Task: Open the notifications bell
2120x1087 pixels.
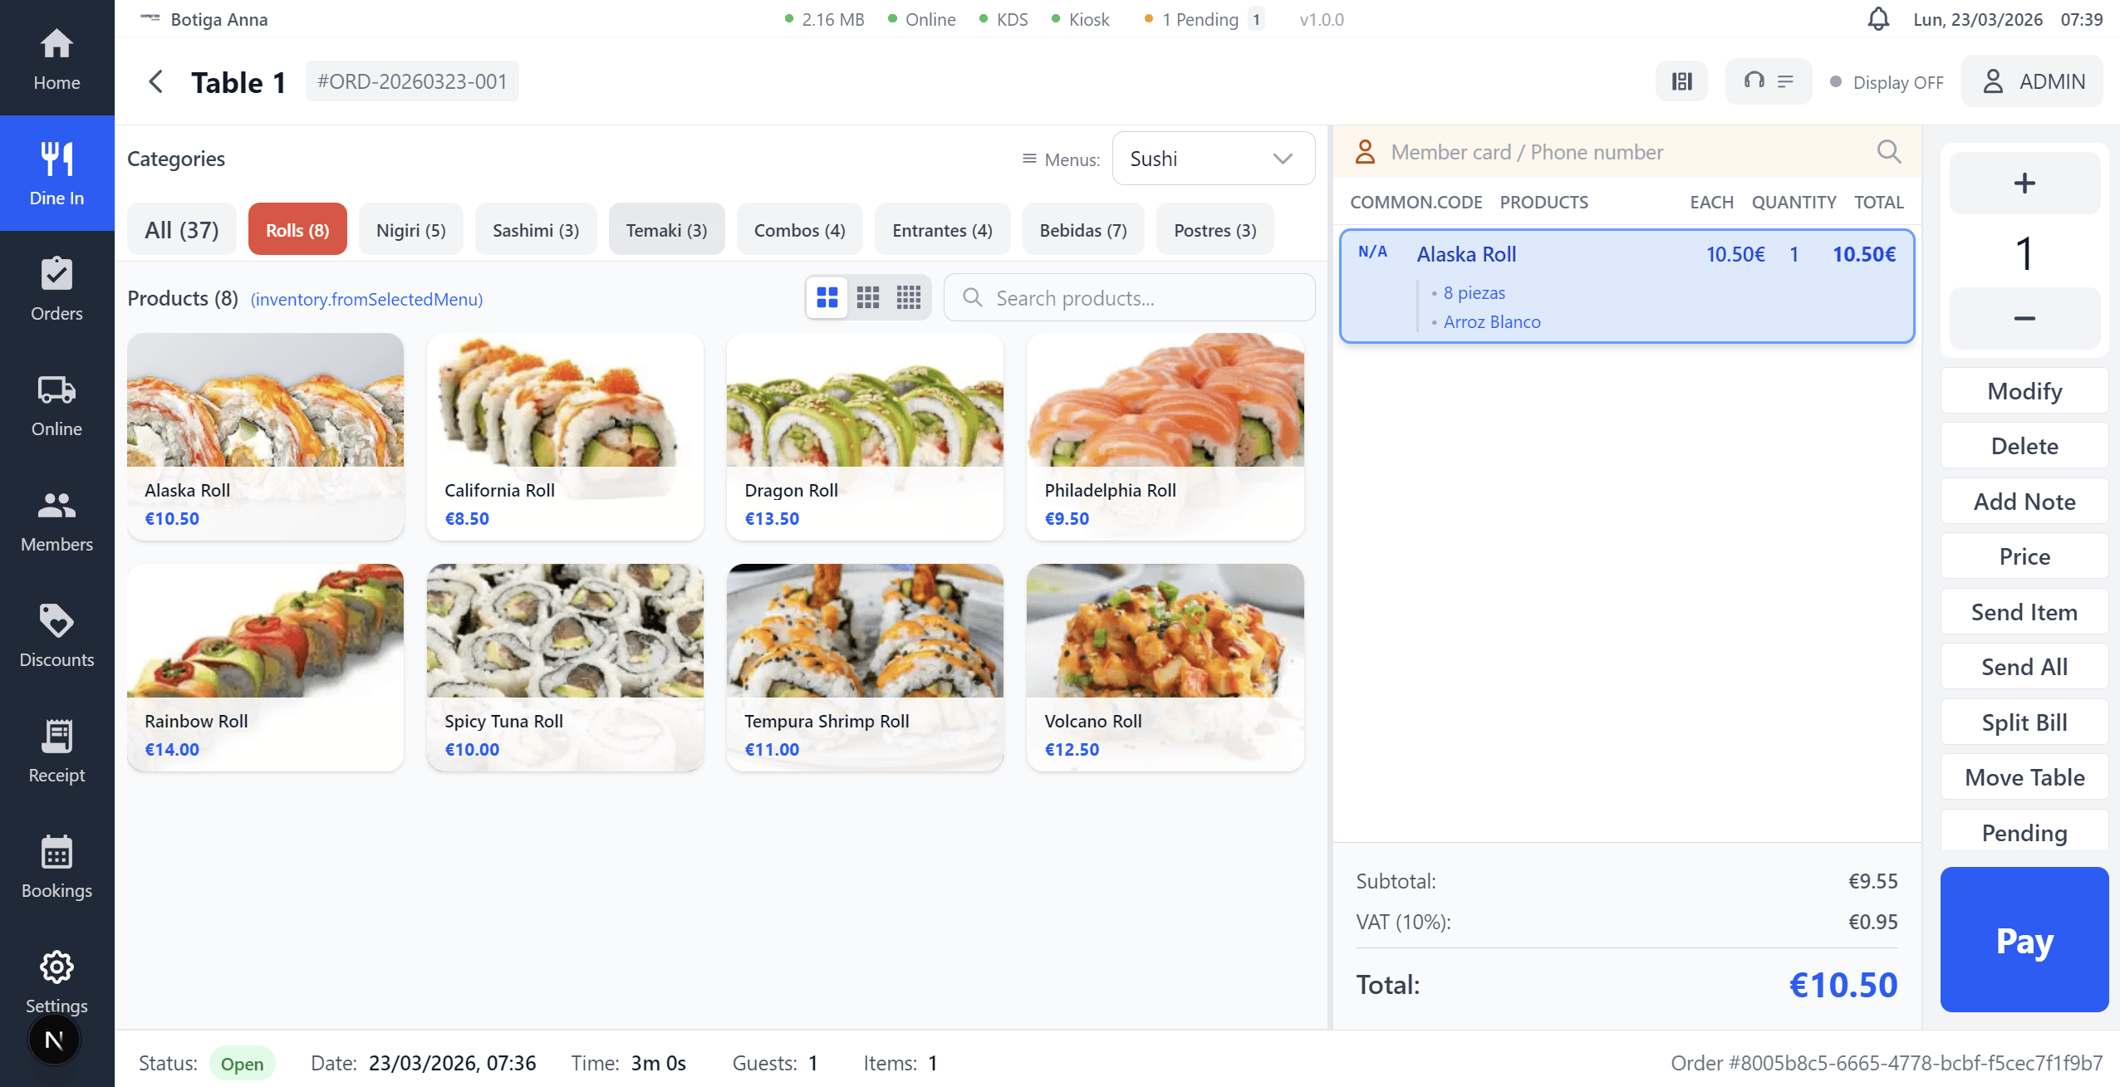Action: (1878, 19)
